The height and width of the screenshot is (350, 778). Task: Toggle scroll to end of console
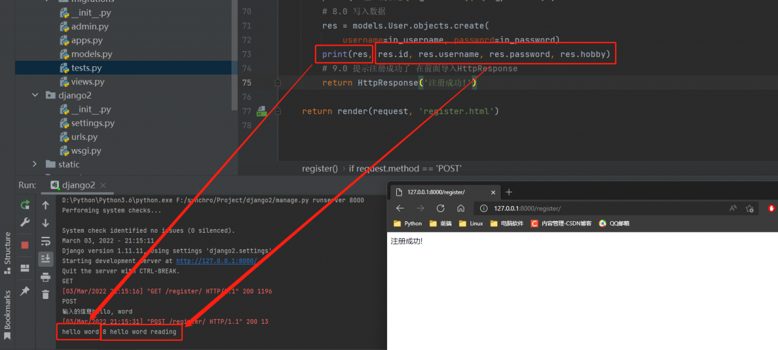pyautogui.click(x=46, y=259)
